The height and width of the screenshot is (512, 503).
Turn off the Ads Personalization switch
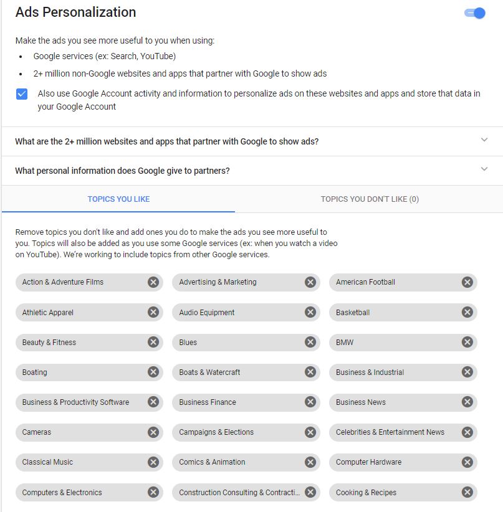476,13
